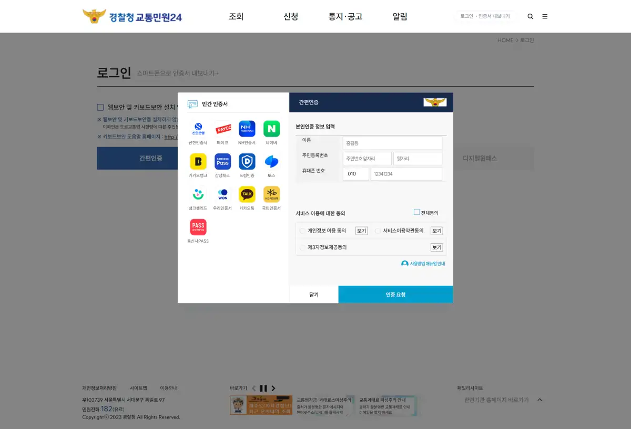The image size is (631, 429).
Task: Open the hamburger menu in header
Action: (545, 16)
